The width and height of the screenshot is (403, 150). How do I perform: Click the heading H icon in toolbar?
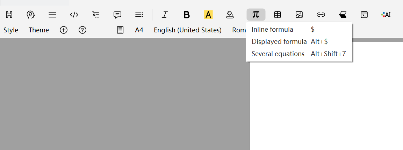pyautogui.click(x=9, y=15)
